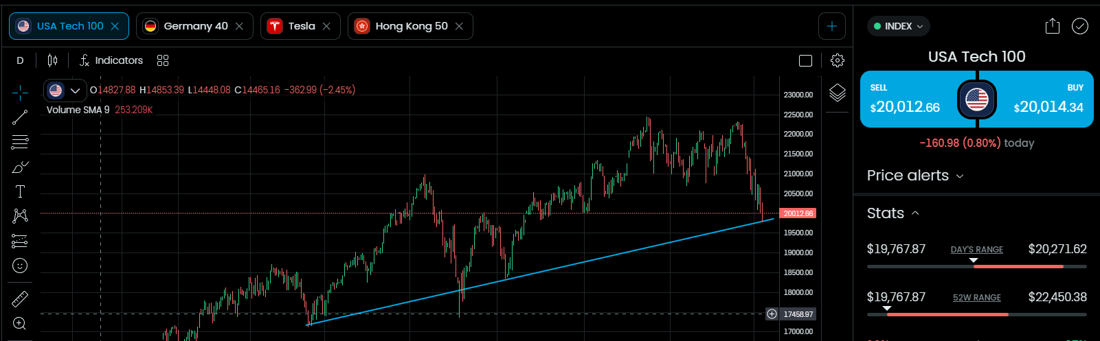Close the Hong Kong 50 tab
Image resolution: width=1100 pixels, height=341 pixels.
coord(459,26)
